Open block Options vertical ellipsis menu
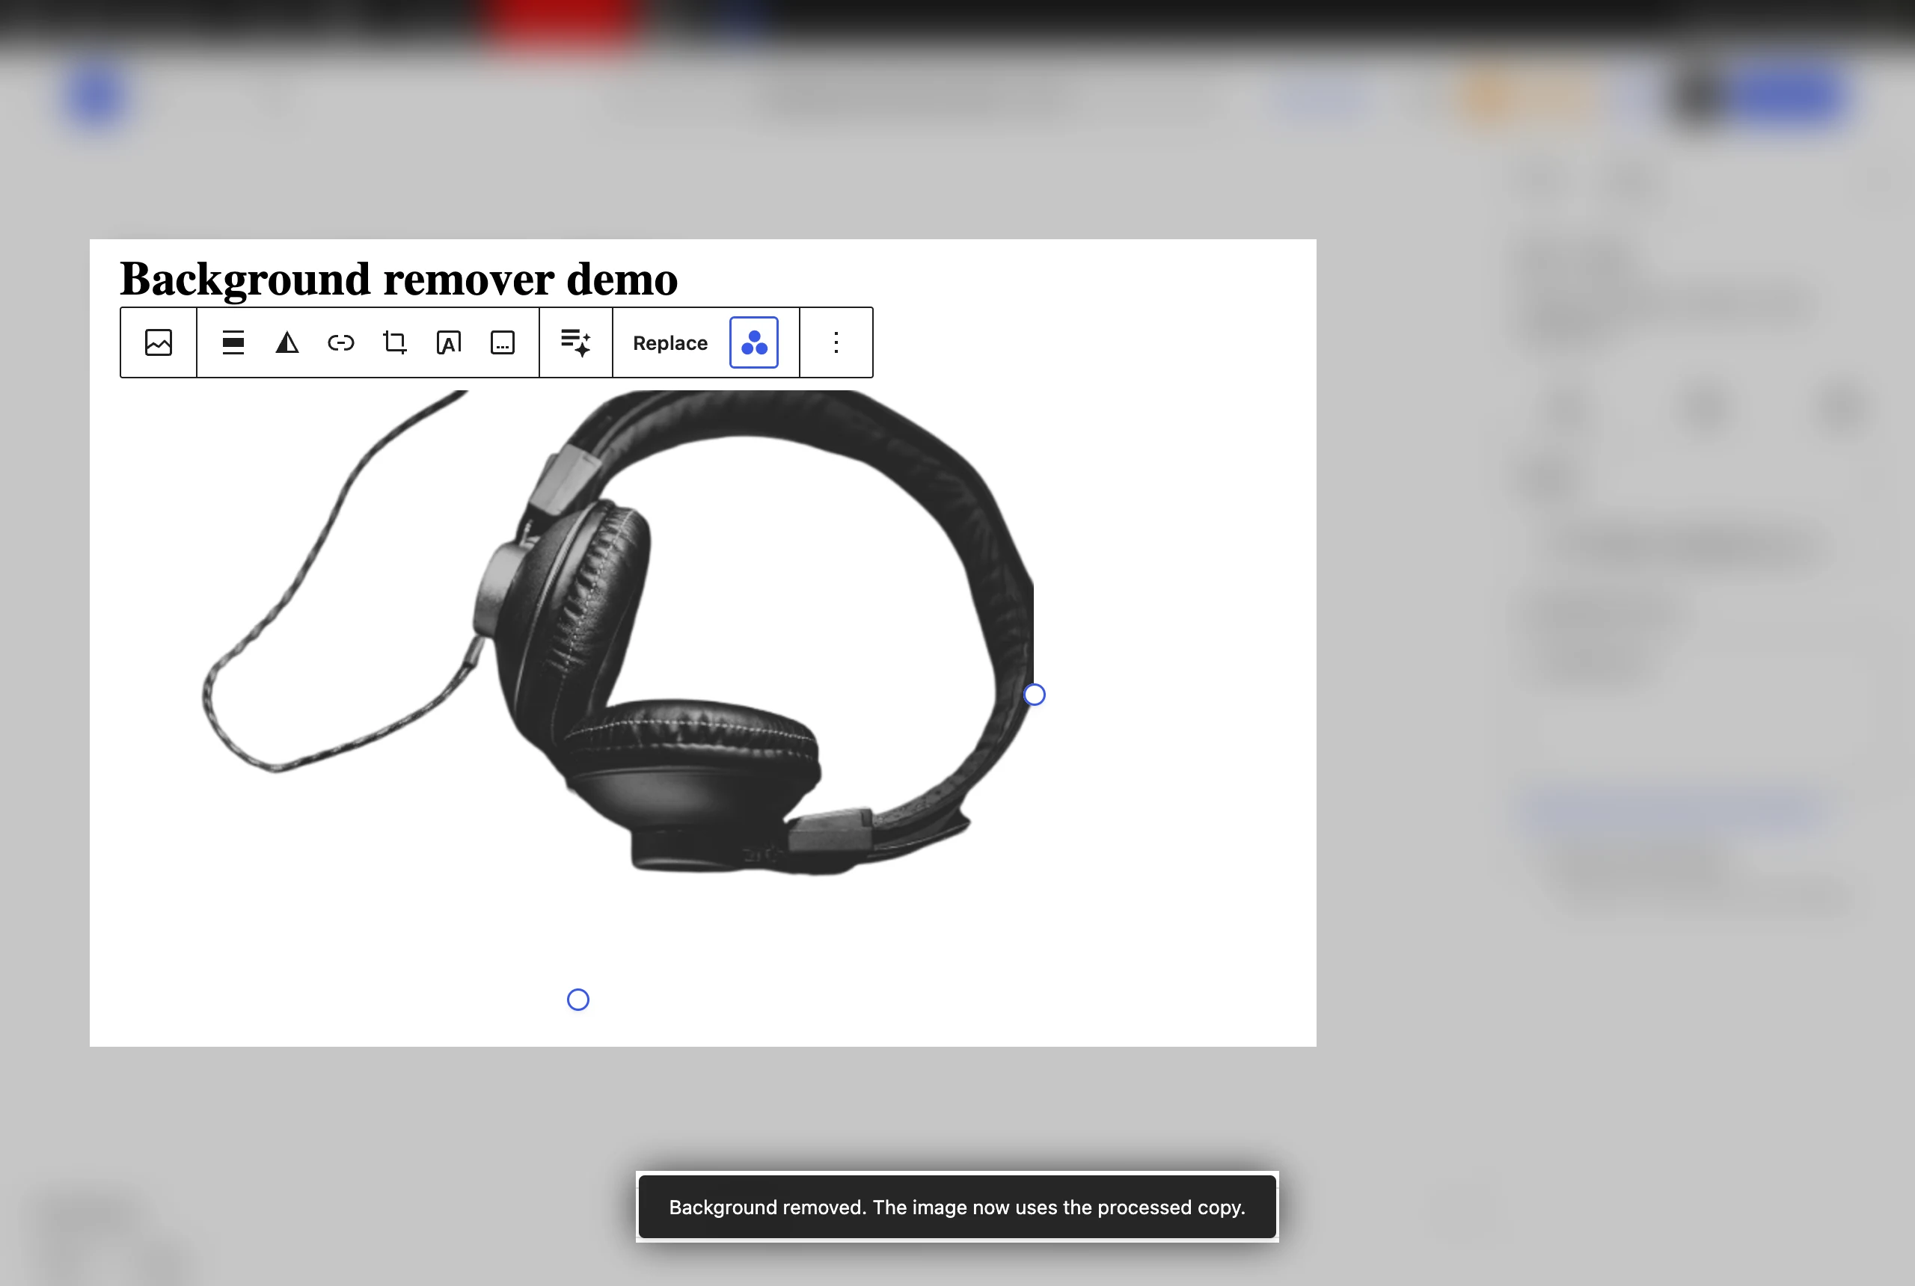The width and height of the screenshot is (1915, 1286). (x=836, y=343)
